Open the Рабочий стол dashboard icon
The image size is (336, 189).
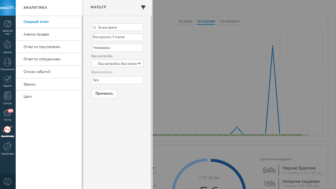click(x=8, y=27)
